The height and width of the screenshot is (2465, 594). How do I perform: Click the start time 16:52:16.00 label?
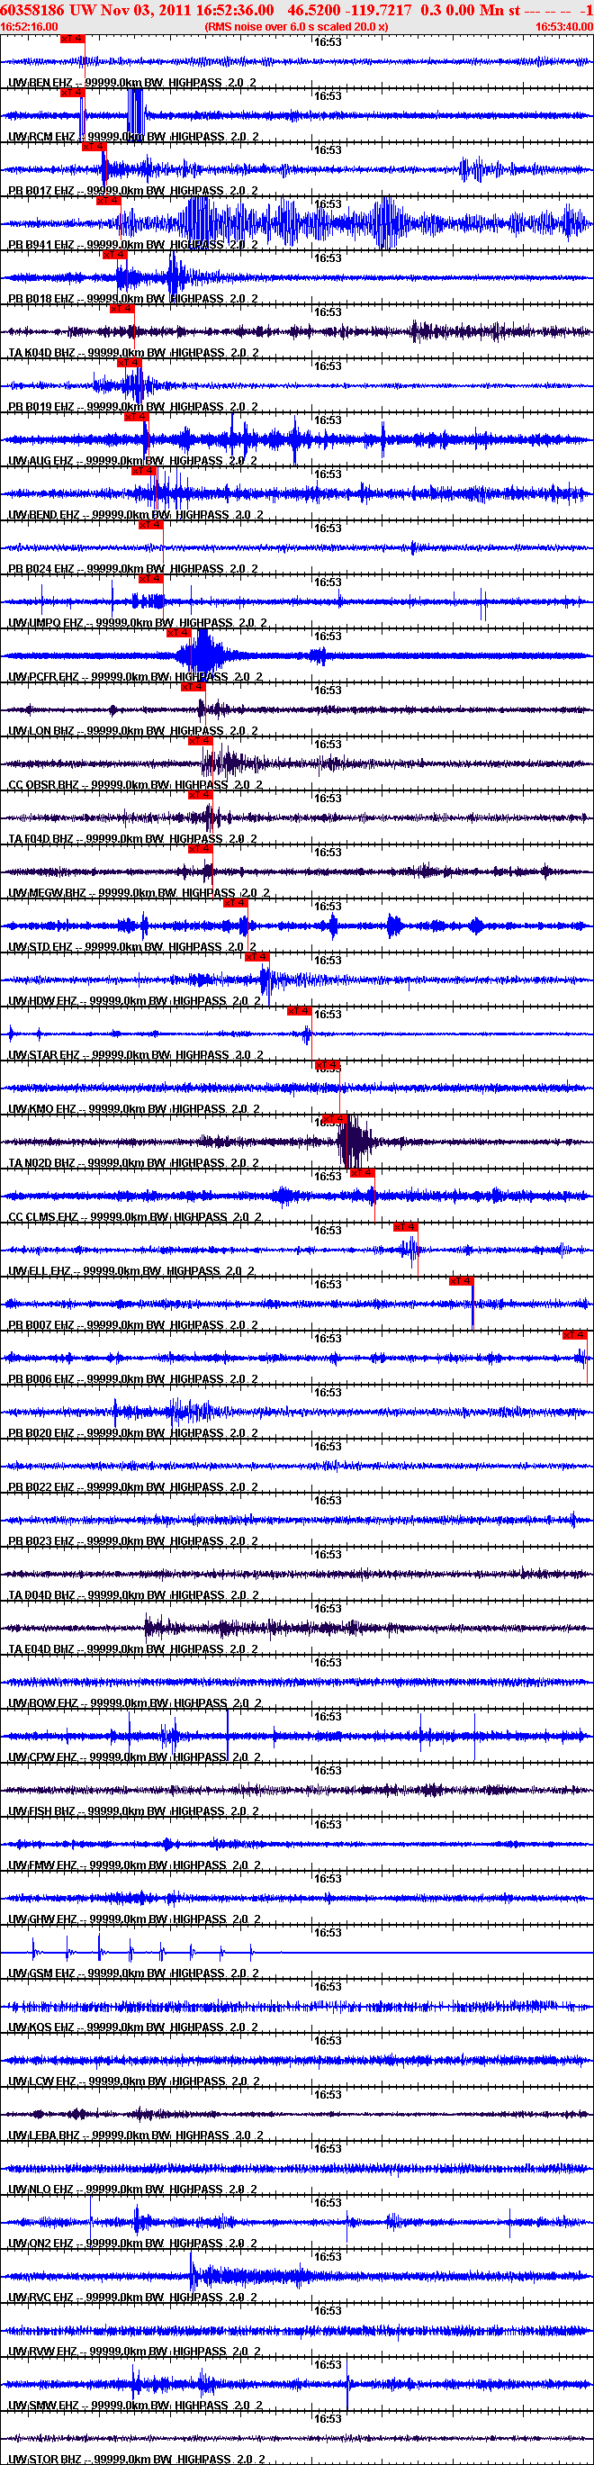click(30, 27)
